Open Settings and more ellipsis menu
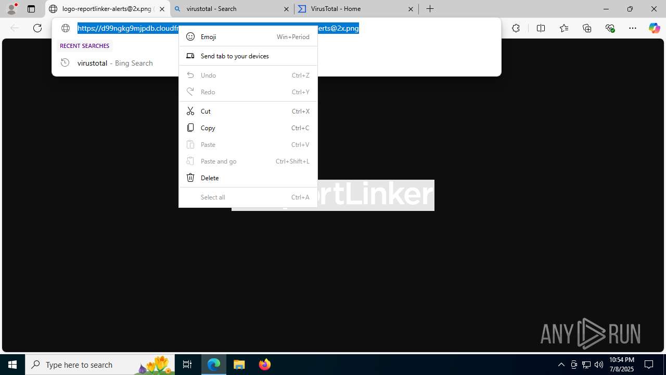The image size is (666, 375). pyautogui.click(x=633, y=28)
